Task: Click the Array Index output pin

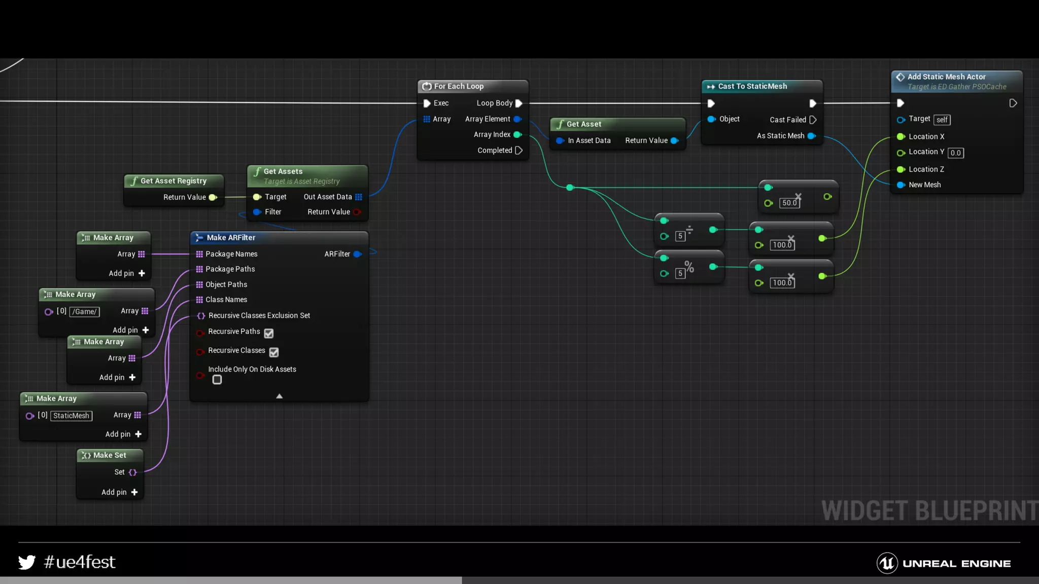Action: pyautogui.click(x=517, y=134)
